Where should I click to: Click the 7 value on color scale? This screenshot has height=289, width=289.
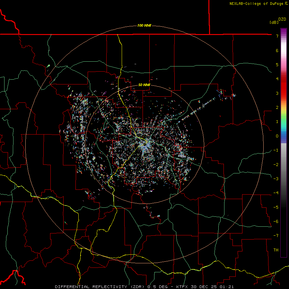[x=277, y=36]
